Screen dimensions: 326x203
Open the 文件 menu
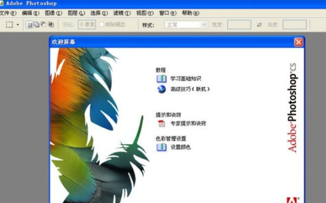(8, 13)
